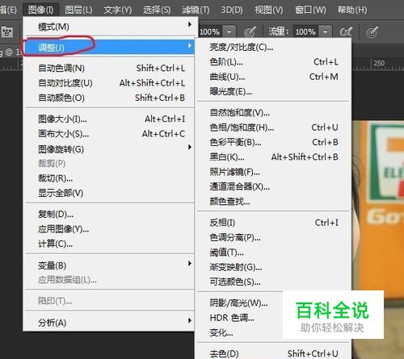Image resolution: width=404 pixels, height=359 pixels.
Task: Choose 自动色调(N) command
Action: pos(110,68)
